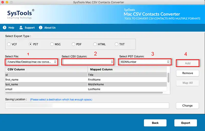Open the Select PST Column dropdown
This screenshot has width=205, height=131.
[145, 62]
